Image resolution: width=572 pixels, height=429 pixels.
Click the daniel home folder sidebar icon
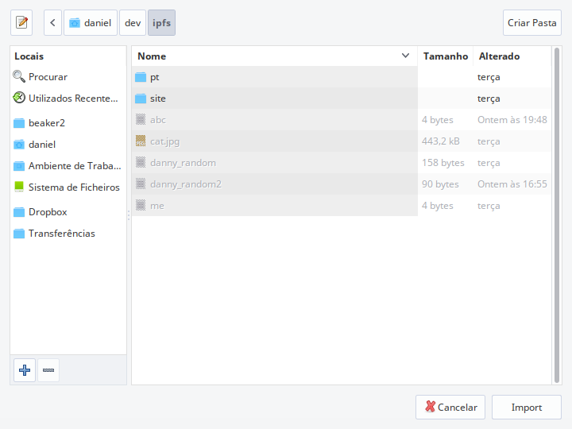(x=19, y=145)
